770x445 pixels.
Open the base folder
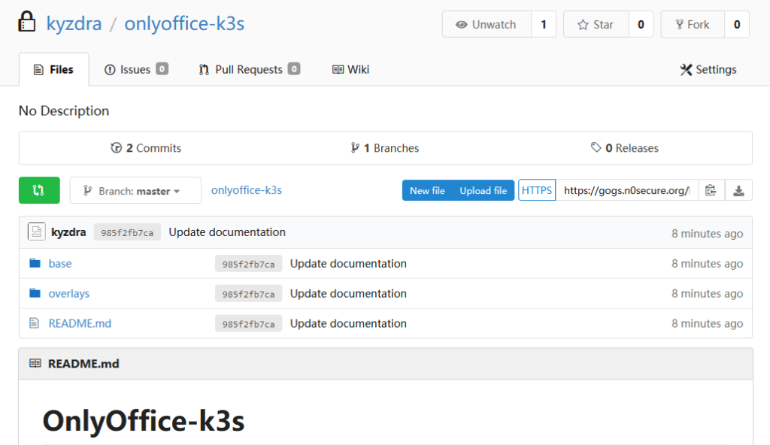tap(60, 264)
